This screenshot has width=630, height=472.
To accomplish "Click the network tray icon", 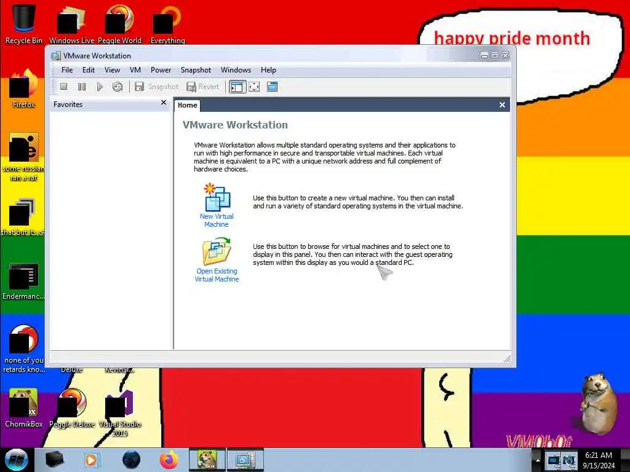I will click(x=554, y=460).
